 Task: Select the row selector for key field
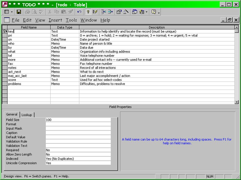click(x=5, y=31)
